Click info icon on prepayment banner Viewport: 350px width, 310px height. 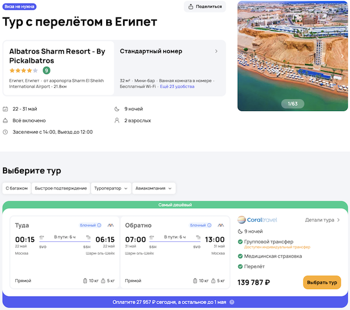click(232, 302)
